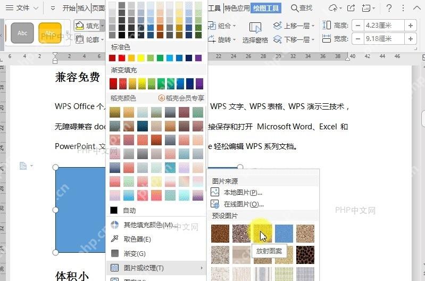Collapse the ribbon with the up chevron
The height and width of the screenshot is (281, 425).
click(x=417, y=8)
